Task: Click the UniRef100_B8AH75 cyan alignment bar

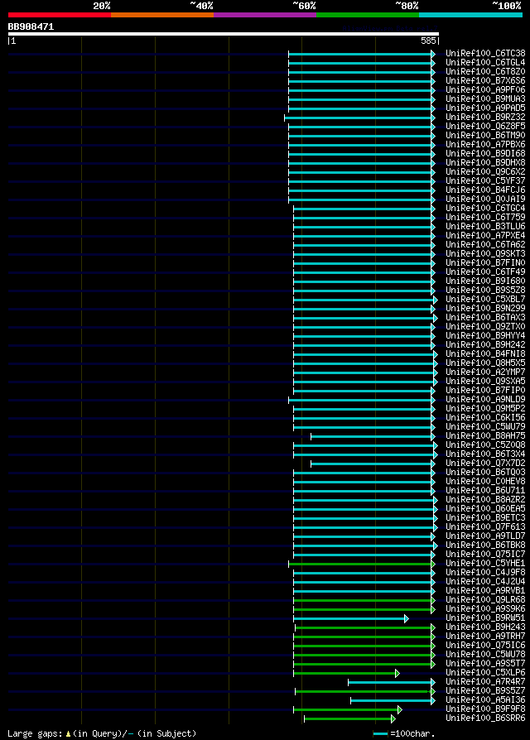Action: tap(373, 436)
